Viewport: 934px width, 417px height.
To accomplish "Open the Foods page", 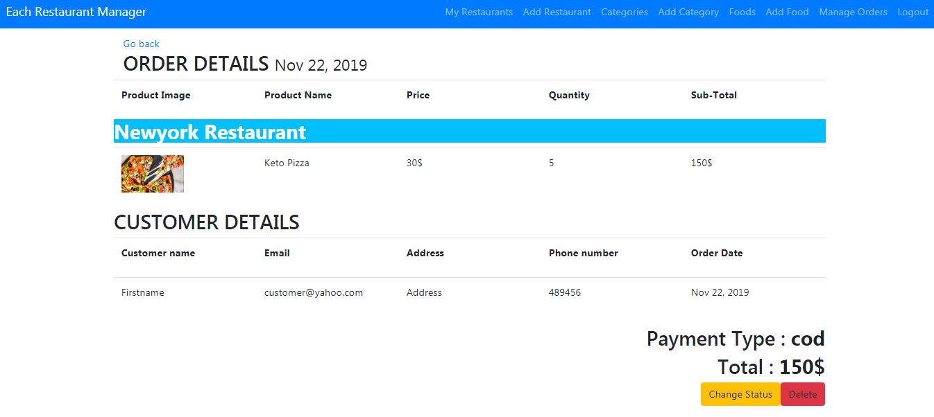I will pyautogui.click(x=742, y=12).
